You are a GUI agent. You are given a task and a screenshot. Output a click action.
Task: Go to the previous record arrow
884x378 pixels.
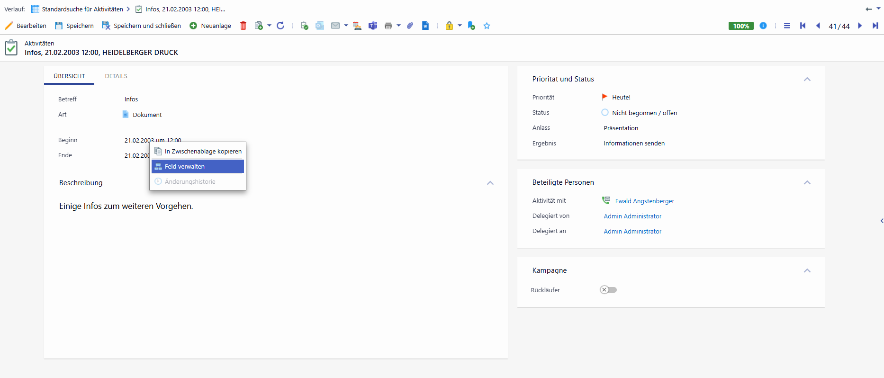818,26
